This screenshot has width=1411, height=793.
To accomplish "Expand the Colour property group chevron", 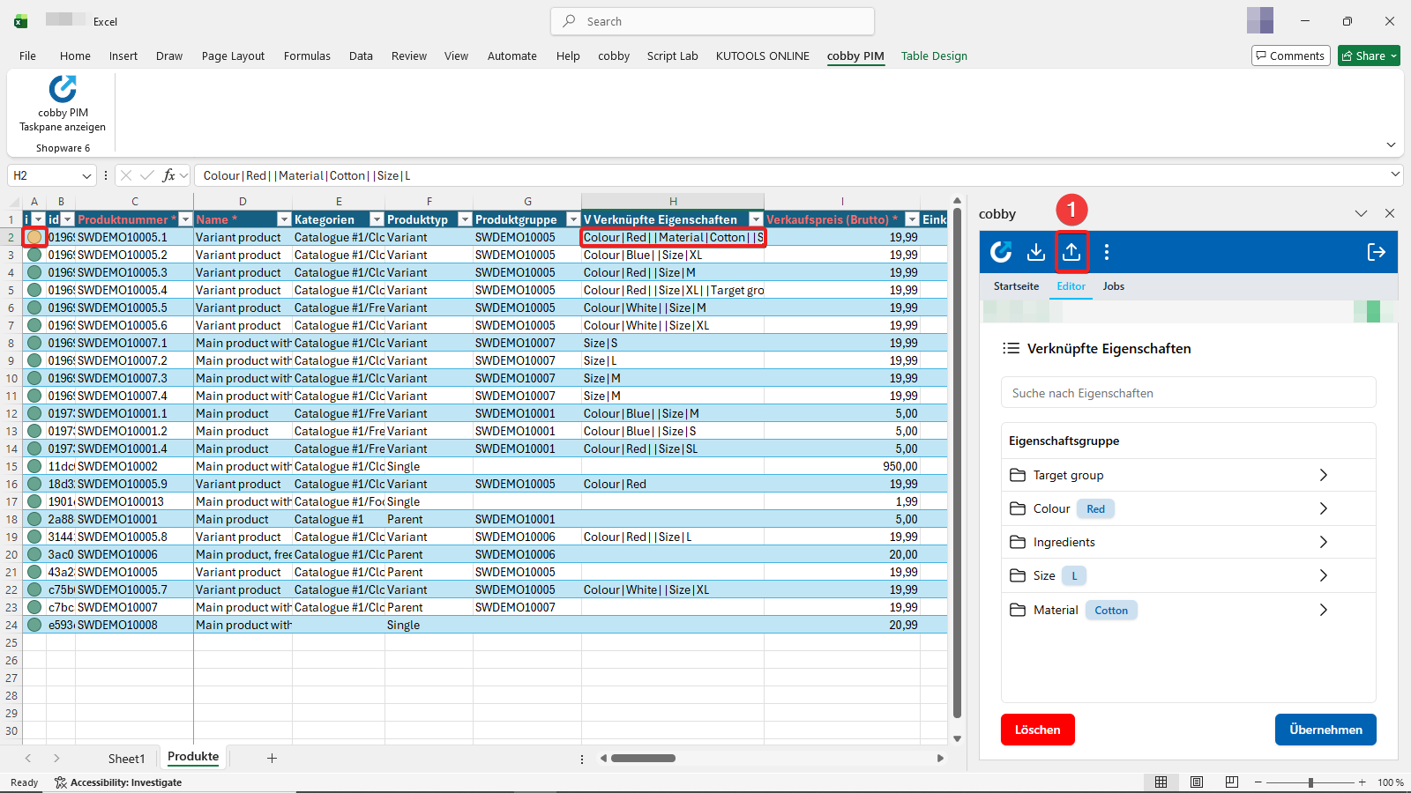I will (1324, 508).
